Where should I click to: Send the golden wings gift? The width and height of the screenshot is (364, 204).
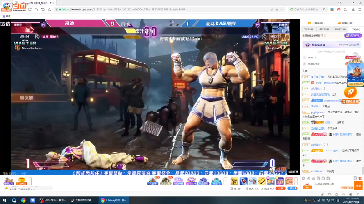click(234, 181)
